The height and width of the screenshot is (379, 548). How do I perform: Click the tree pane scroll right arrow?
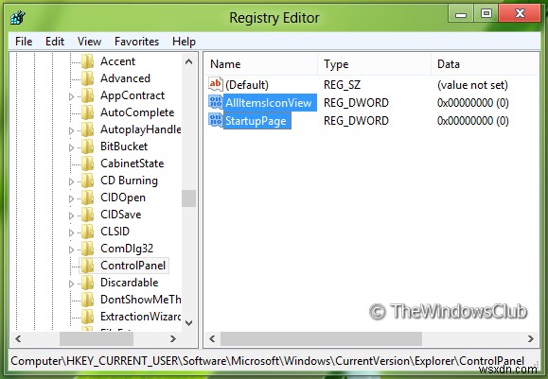tap(172, 338)
